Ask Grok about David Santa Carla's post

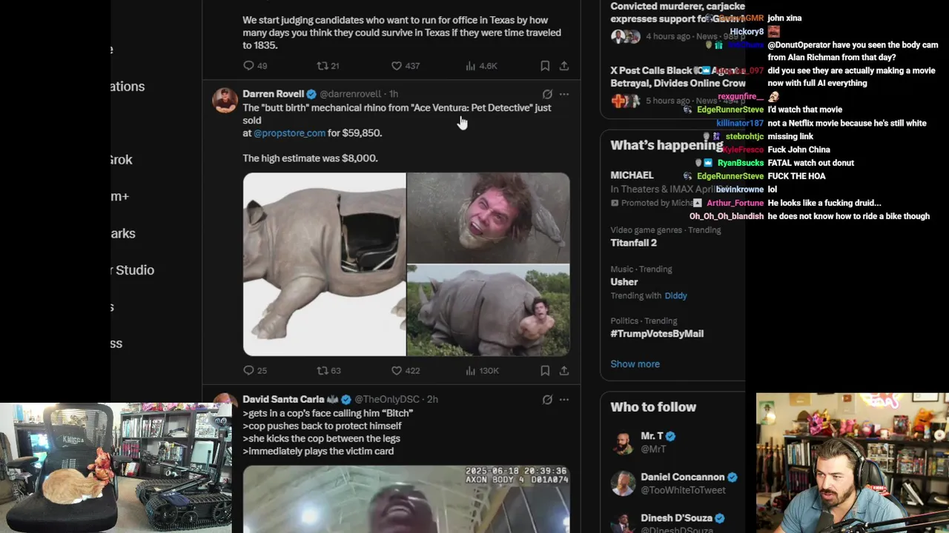547,399
